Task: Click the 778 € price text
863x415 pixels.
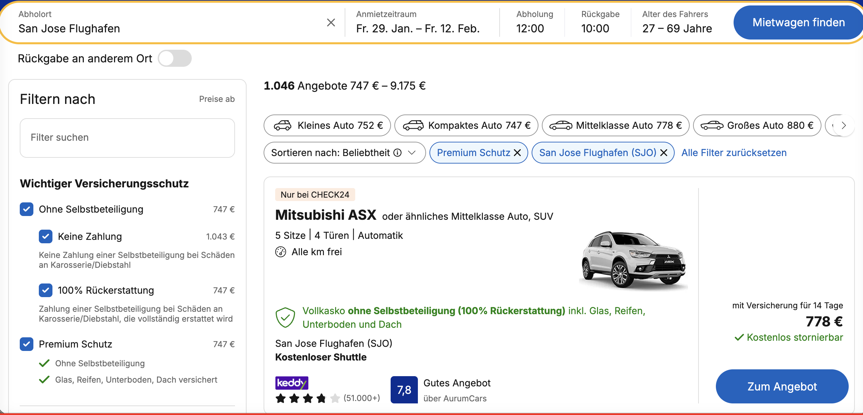Action: point(824,321)
